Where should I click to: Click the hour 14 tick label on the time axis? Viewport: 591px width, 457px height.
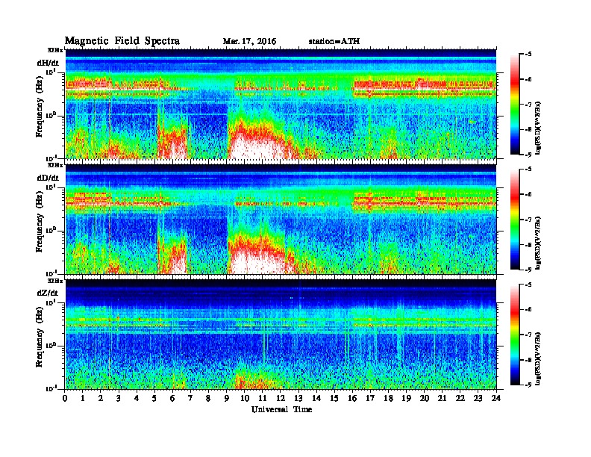pyautogui.click(x=316, y=399)
